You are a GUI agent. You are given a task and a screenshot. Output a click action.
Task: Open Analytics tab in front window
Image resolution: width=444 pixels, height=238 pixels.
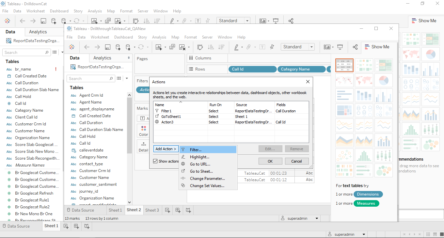pos(102,58)
